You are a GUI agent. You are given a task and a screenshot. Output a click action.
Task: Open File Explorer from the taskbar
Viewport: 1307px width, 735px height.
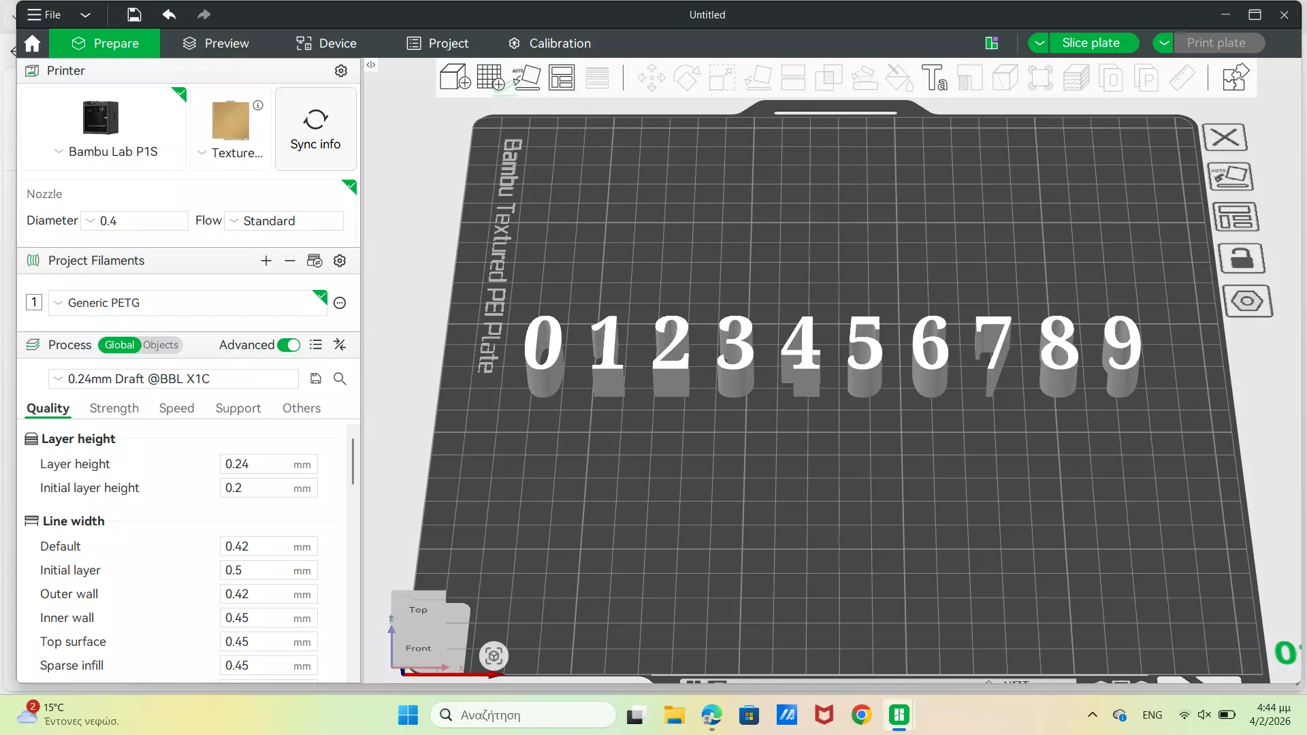point(674,715)
